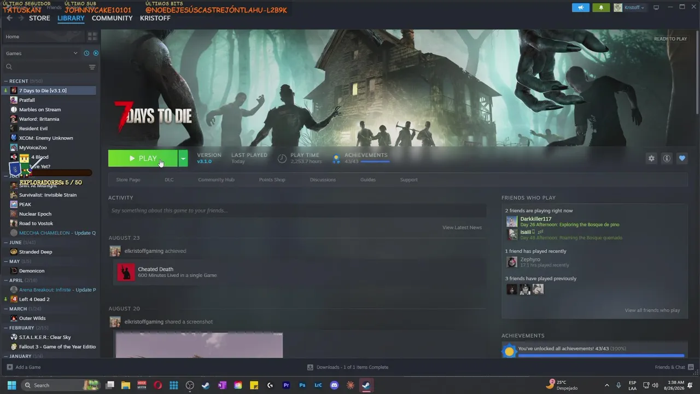Open the shared screenshot thumbnail
This screenshot has height=394, width=700.
tap(199, 345)
